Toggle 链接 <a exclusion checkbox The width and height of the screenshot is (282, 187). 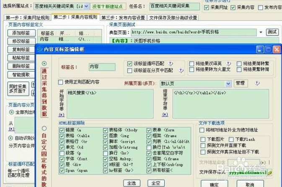click(62, 130)
